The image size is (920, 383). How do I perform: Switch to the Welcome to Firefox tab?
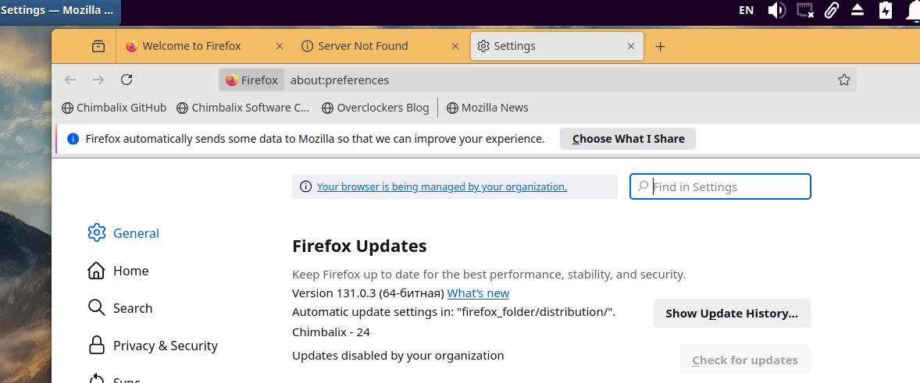click(x=191, y=46)
